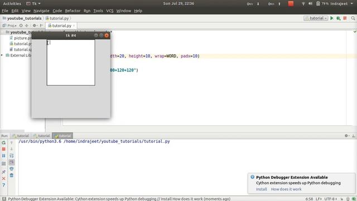Open the volume indicator in system tray

pyautogui.click(x=310, y=4)
